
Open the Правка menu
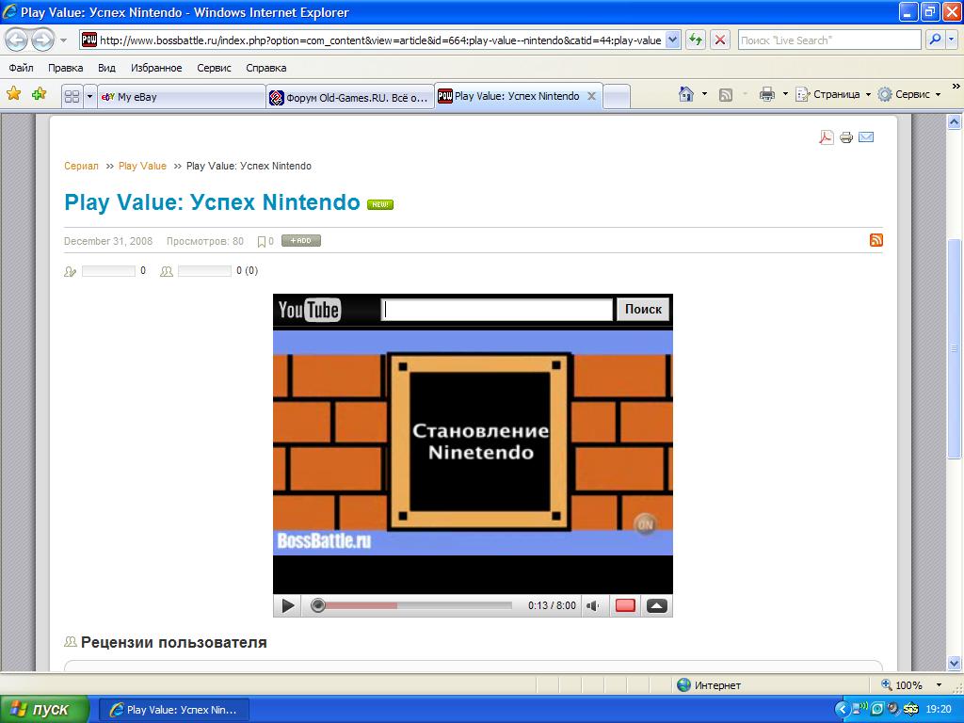click(x=65, y=68)
